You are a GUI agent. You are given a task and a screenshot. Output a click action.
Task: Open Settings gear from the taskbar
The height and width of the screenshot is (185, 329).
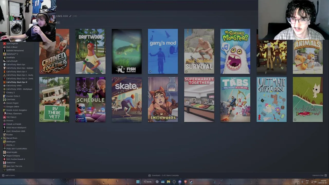tap(157, 182)
